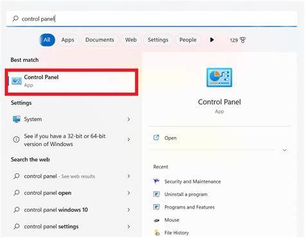
Task: Switch to the Documents filter tab
Action: pos(100,40)
